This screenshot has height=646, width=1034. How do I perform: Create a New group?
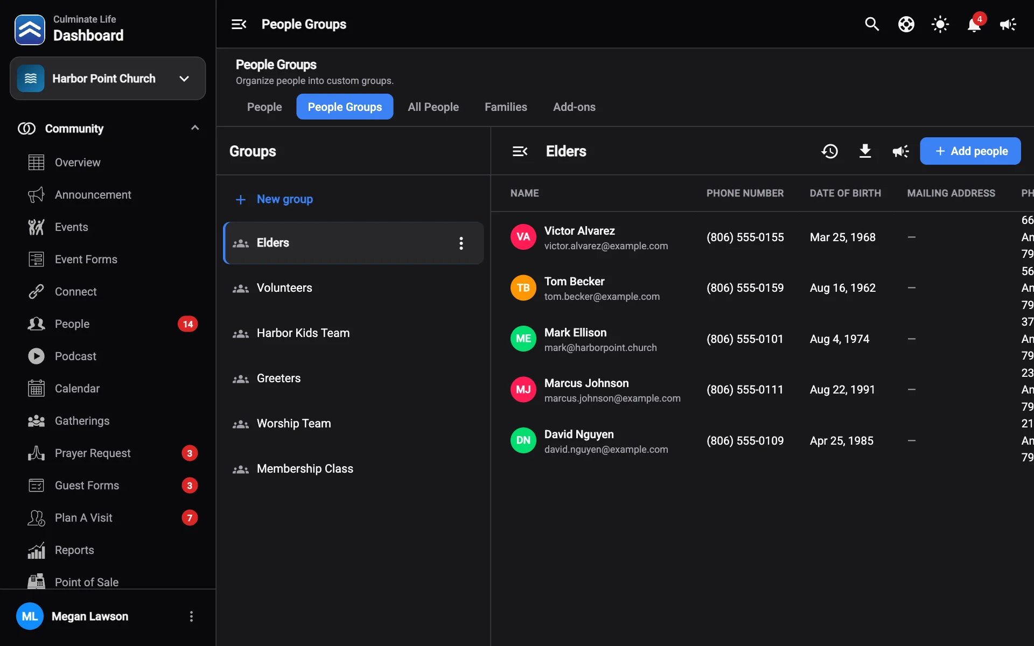tap(274, 199)
